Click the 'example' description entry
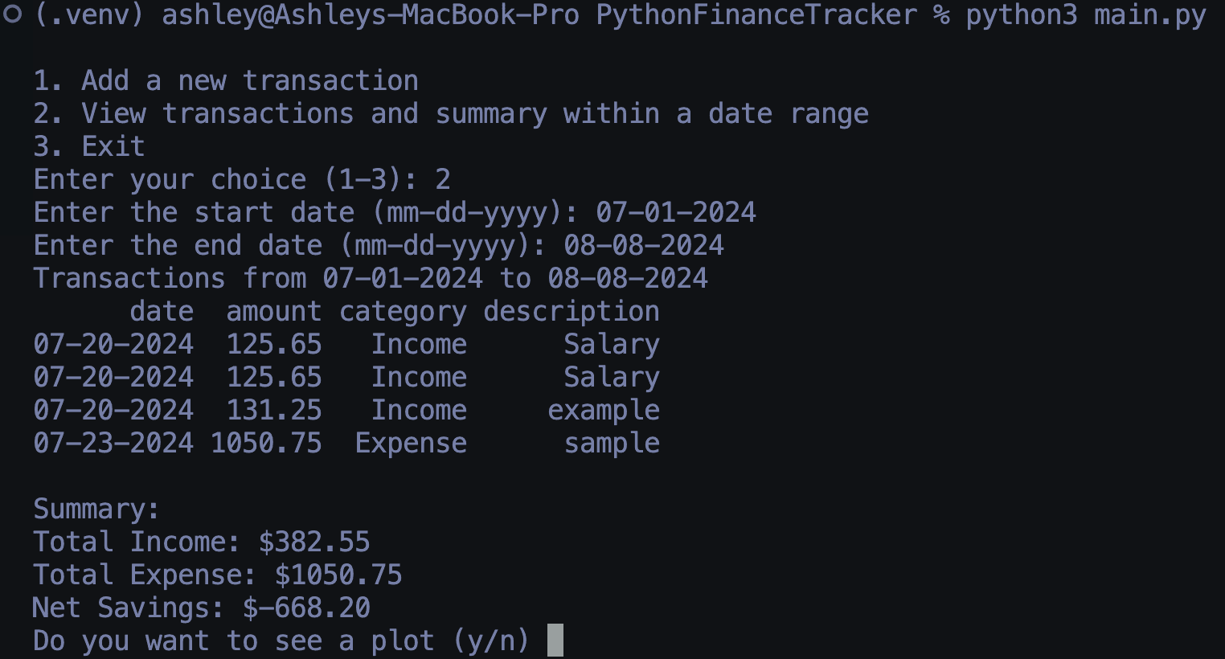The width and height of the screenshot is (1225, 659). (x=604, y=411)
